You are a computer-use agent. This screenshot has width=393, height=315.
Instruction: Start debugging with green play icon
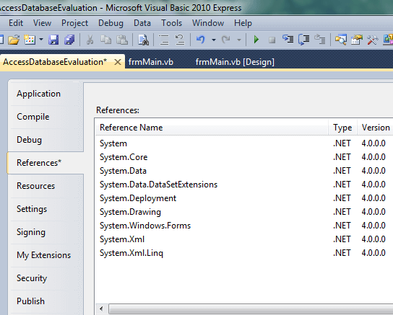point(256,40)
